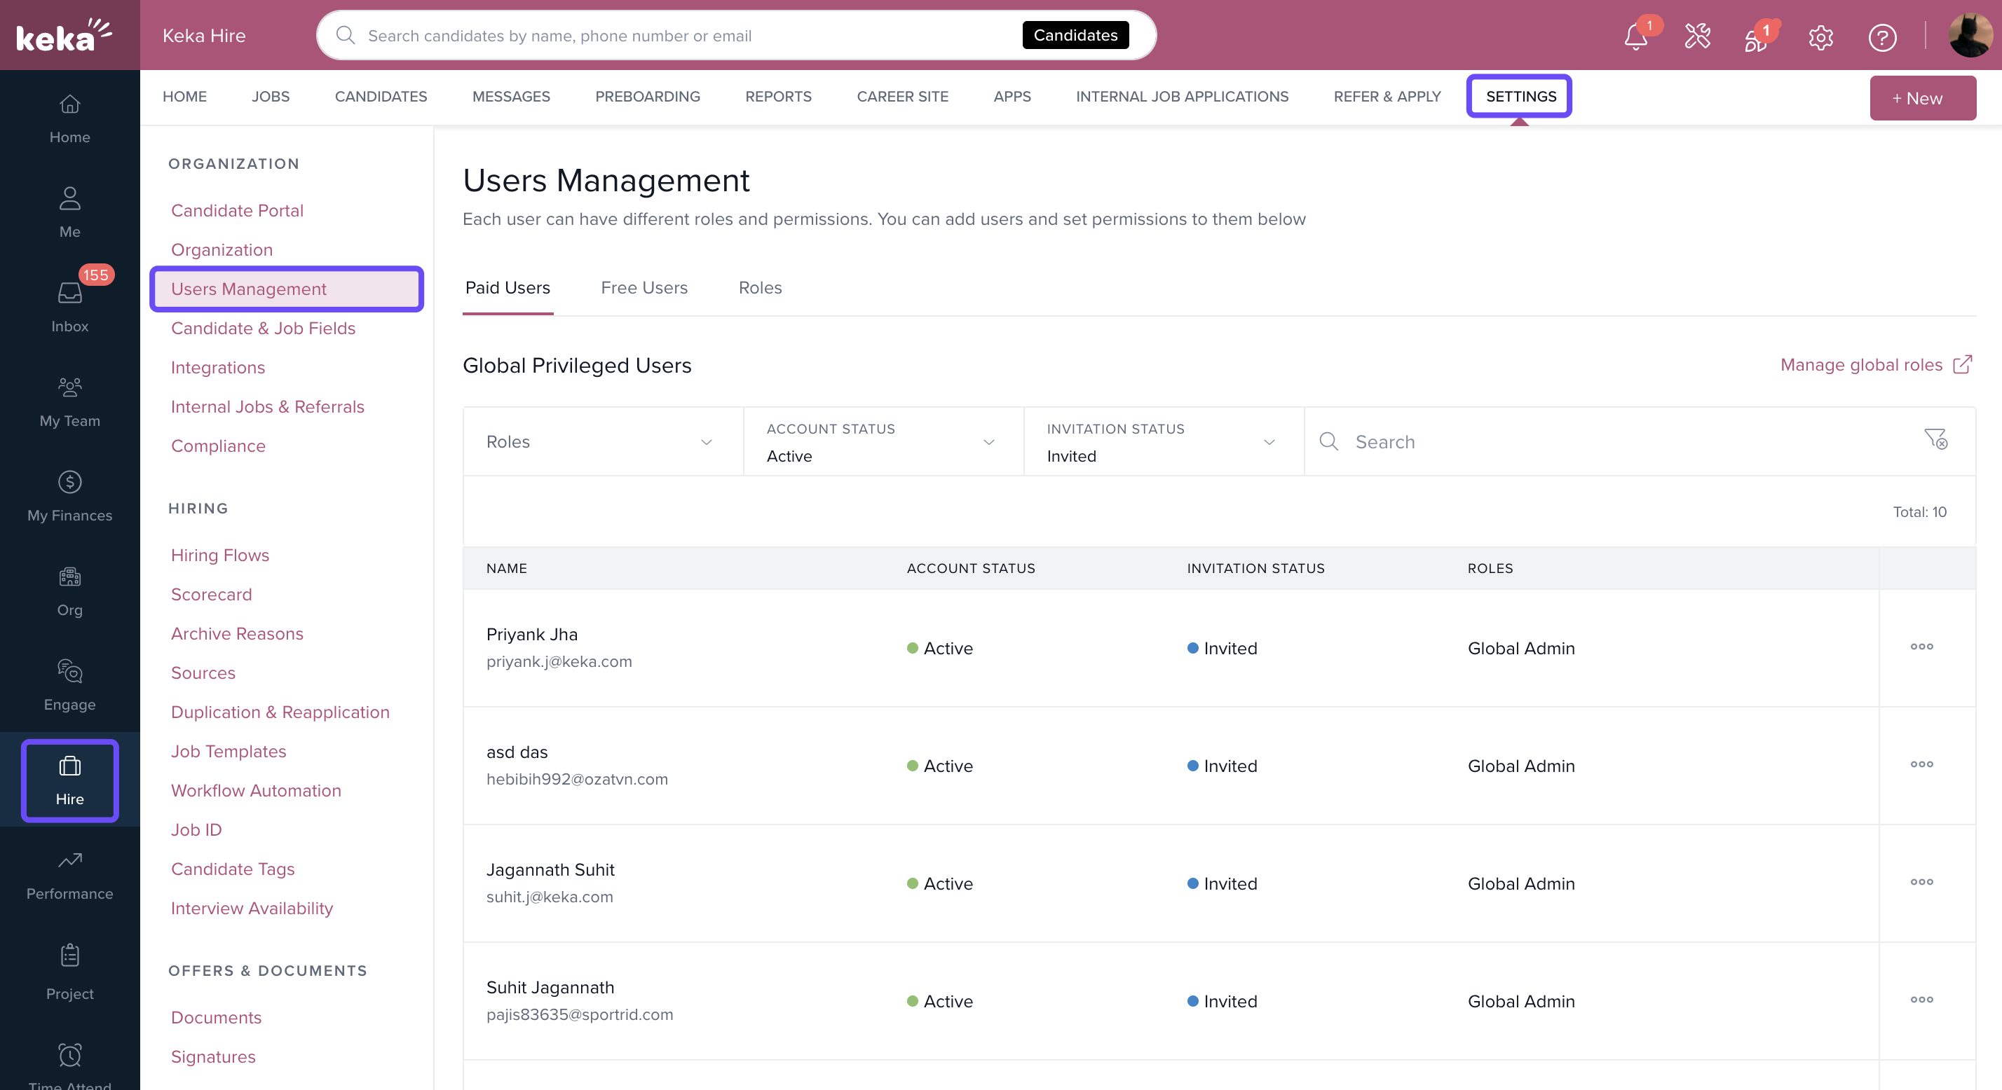Screen dimensions: 2002x1090
Task: Open Workflow Automation settings link
Action: point(256,790)
